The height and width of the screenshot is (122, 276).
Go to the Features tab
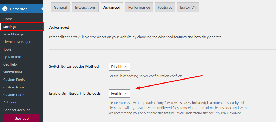point(165,7)
